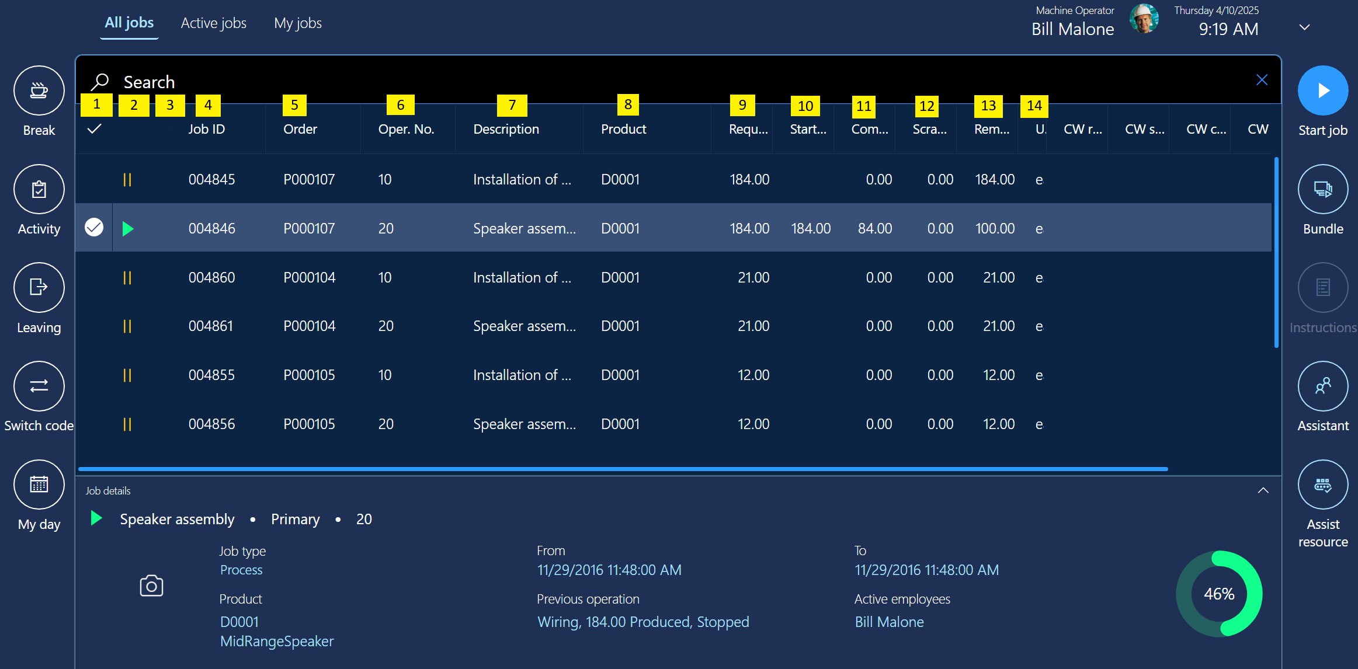Viewport: 1358px width, 669px height.
Task: Select Assist resource
Action: (1322, 485)
